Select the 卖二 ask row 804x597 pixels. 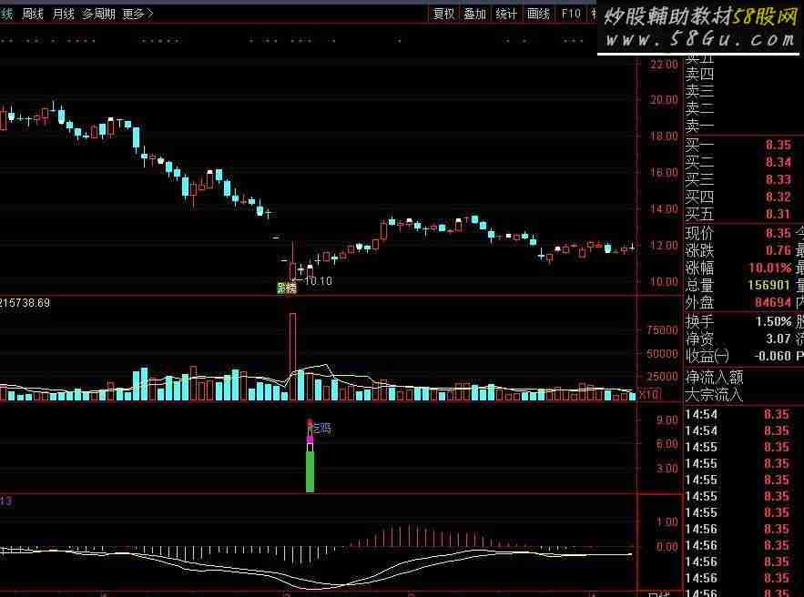tap(699, 108)
